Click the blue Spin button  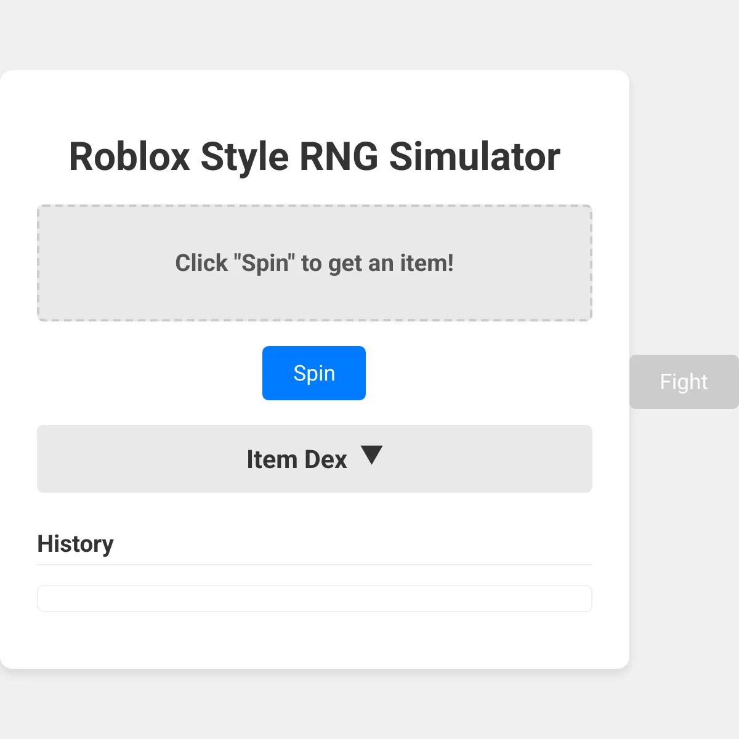click(x=314, y=373)
